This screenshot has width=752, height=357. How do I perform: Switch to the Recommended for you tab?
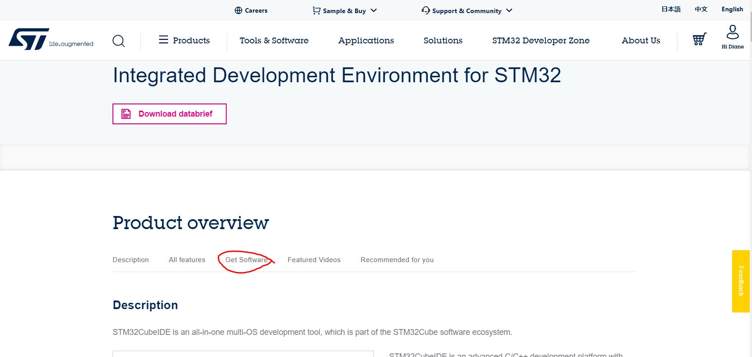(x=397, y=260)
